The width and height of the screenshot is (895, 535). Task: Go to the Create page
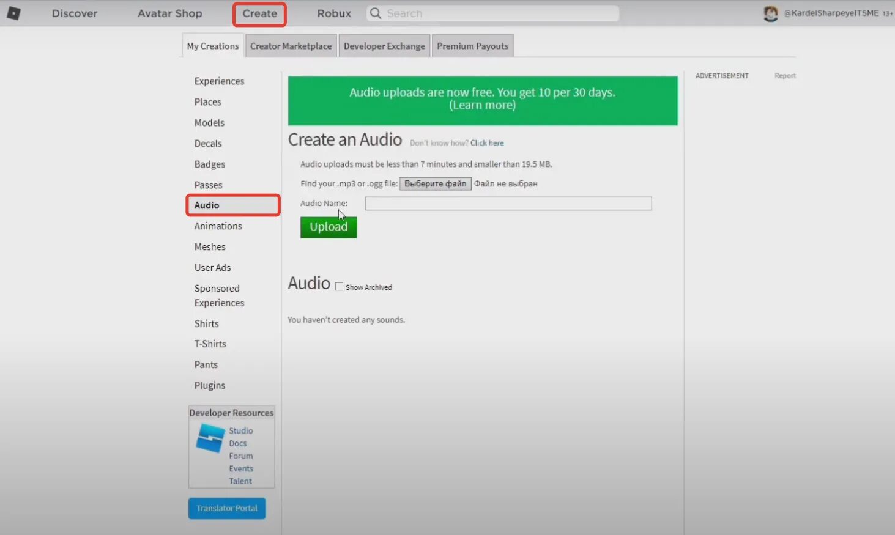click(259, 13)
